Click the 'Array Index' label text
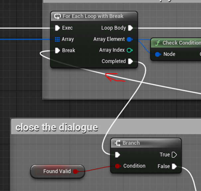This screenshot has width=201, height=191. pos(112,50)
